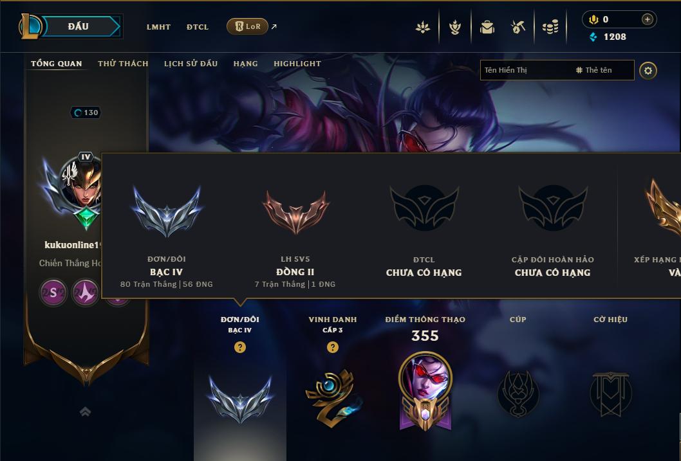Screen dimensions: 681x461
Task: Switch to the Lịch Sử Đấu tab
Action: coord(191,63)
